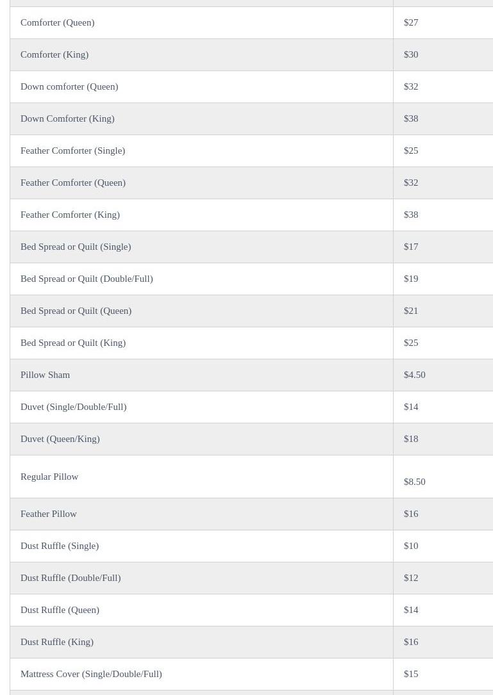The image size is (493, 695).
Task: Click the Mattress Cover (Single/Double/Full) entry
Action: 91,674
